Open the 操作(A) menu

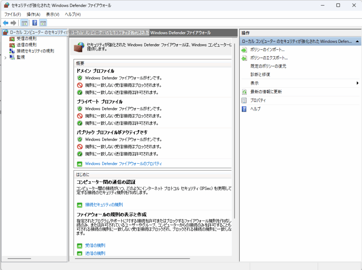(x=34, y=14)
